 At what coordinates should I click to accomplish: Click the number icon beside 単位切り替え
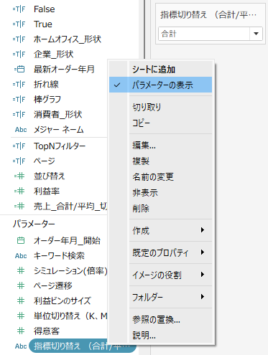pos(21,316)
